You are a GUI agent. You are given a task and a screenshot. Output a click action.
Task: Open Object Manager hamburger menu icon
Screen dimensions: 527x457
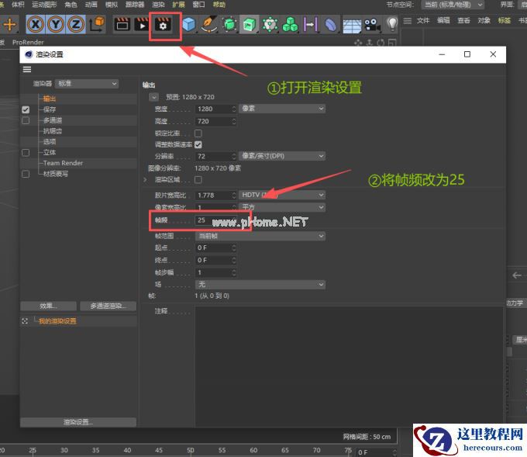click(408, 21)
